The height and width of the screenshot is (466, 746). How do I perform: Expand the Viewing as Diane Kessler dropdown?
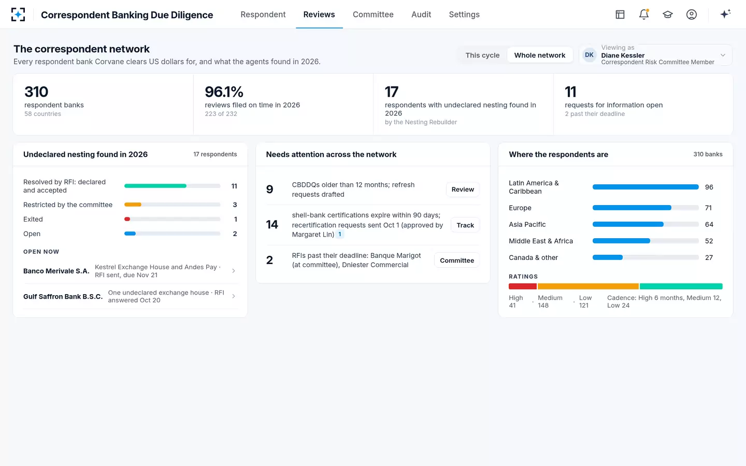[x=655, y=55]
